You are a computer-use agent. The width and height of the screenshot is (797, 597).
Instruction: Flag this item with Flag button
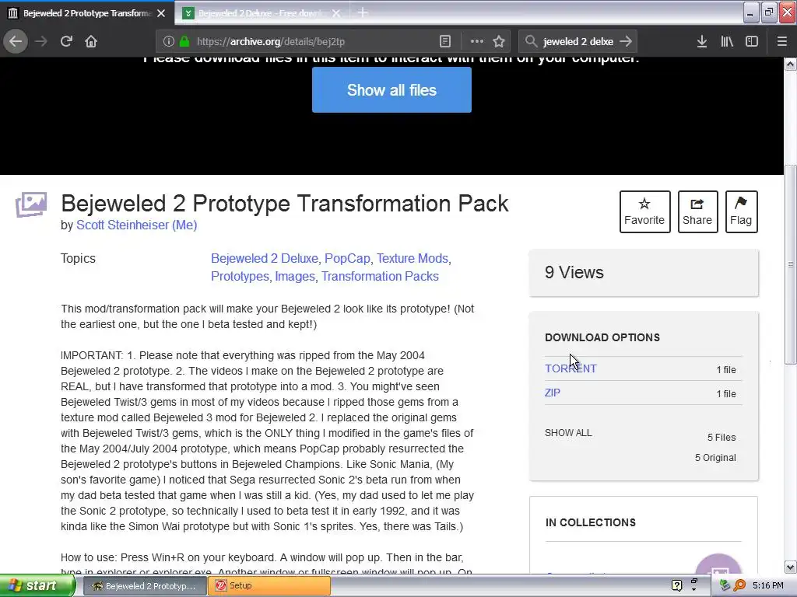click(741, 211)
